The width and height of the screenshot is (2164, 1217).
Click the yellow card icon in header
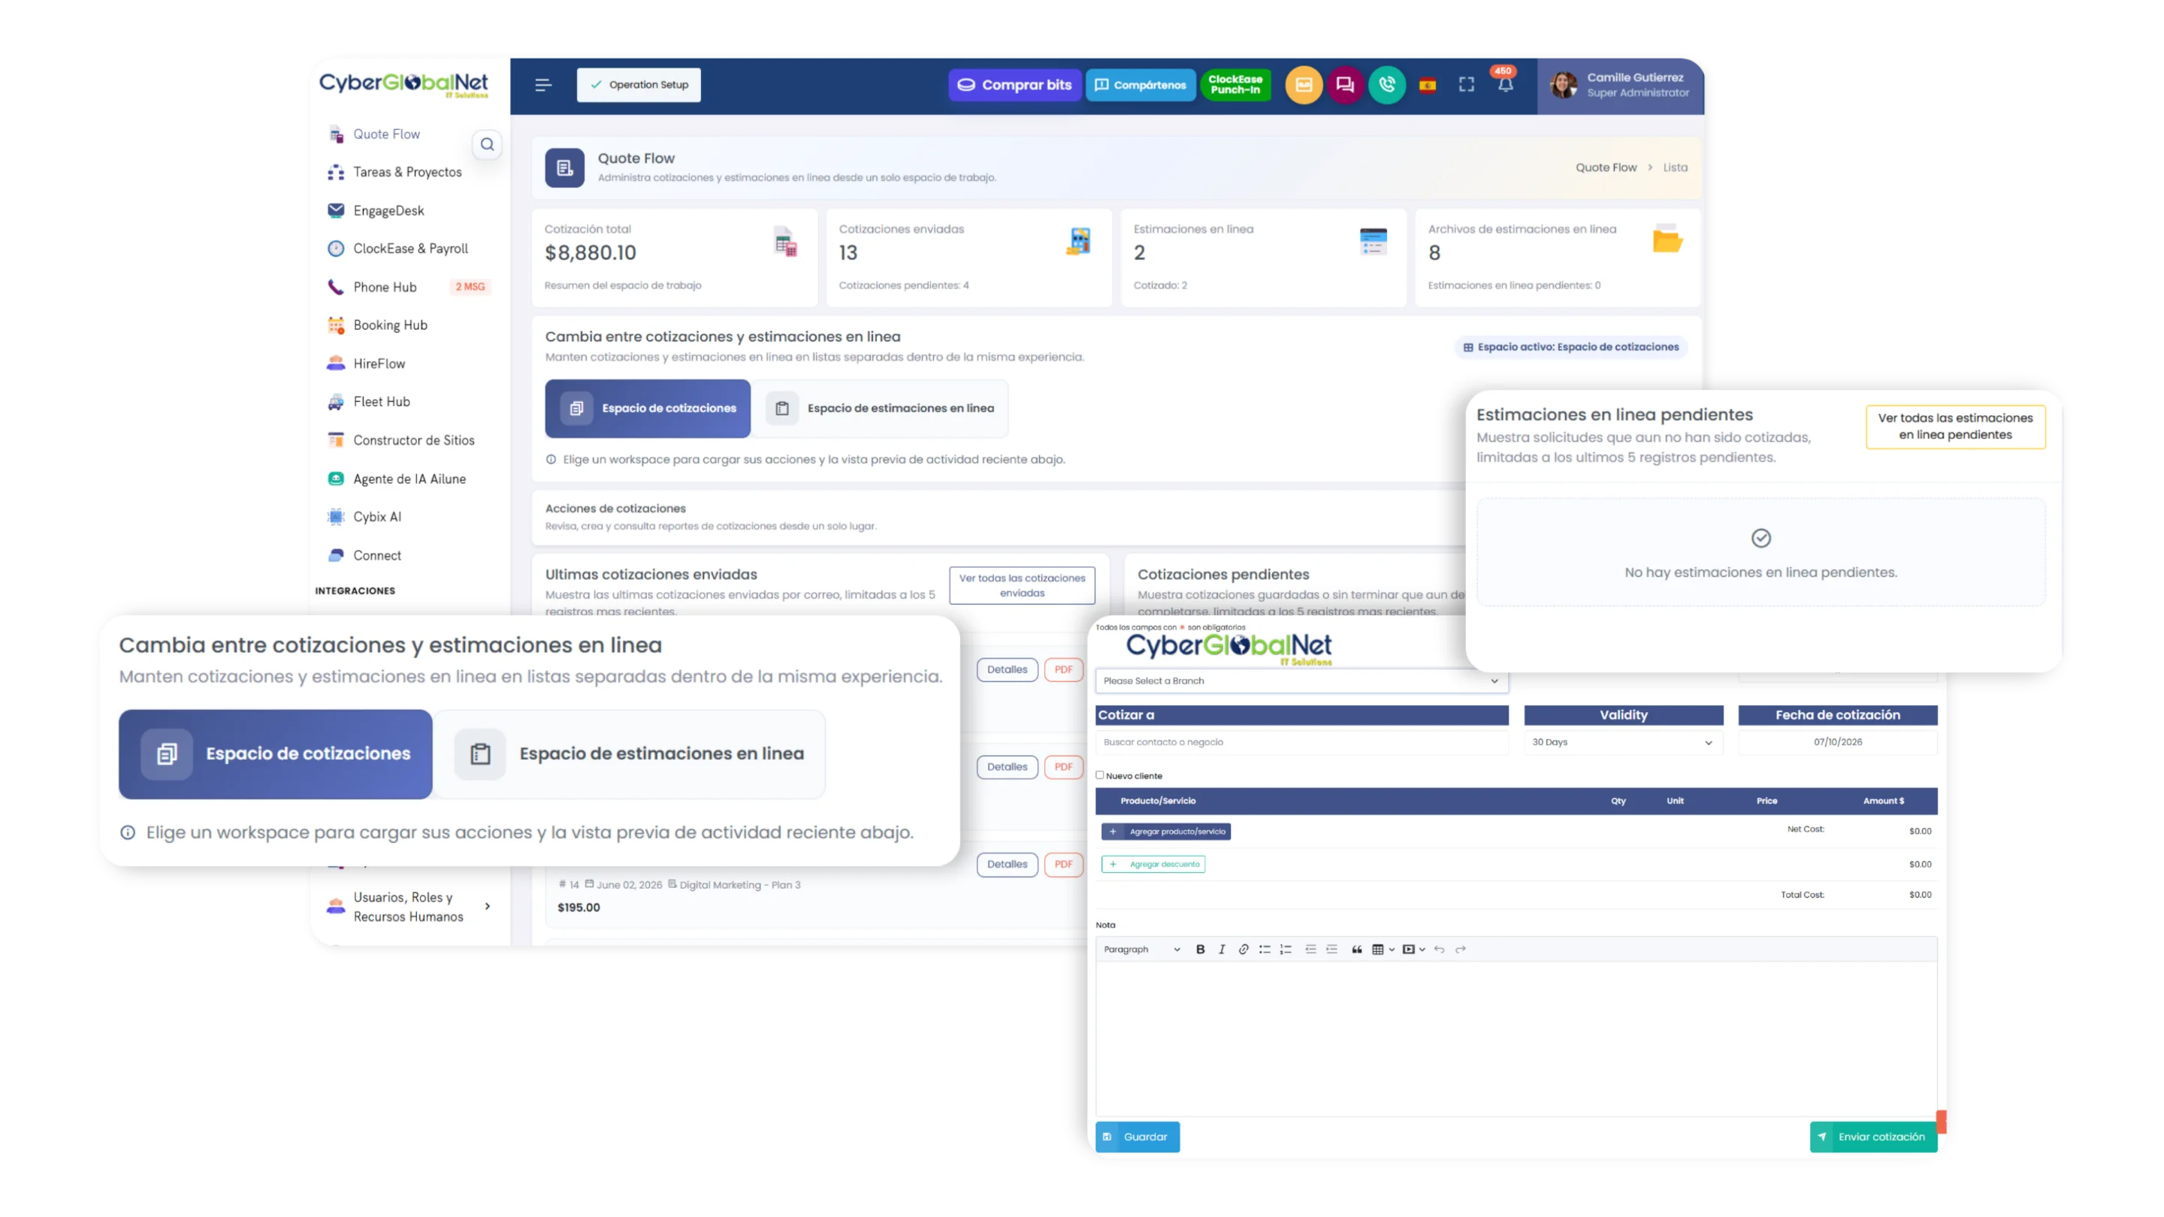(x=1304, y=85)
